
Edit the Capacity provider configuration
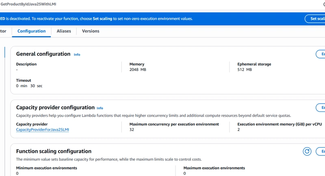321,108
